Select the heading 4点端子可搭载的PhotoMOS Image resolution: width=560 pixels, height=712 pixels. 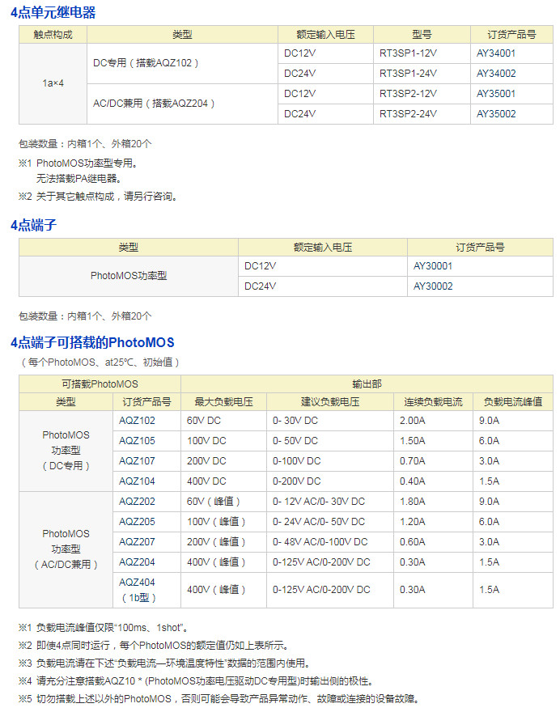[92, 342]
